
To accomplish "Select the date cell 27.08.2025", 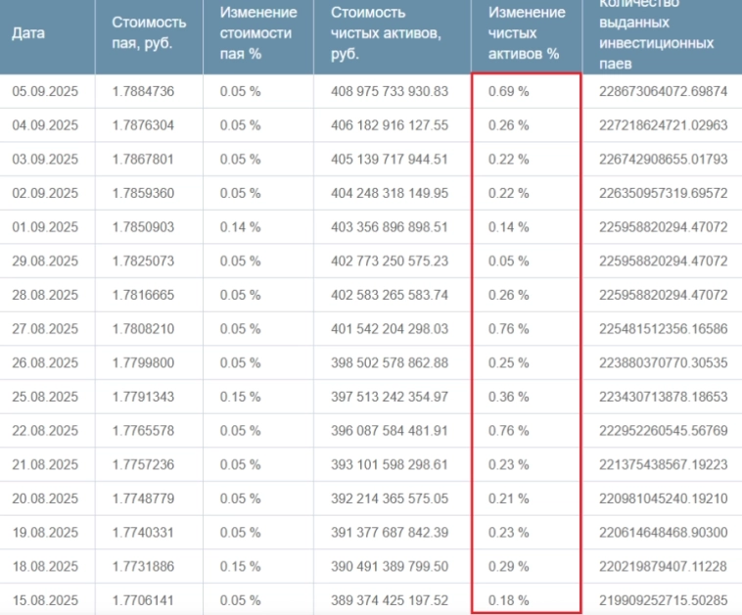I will pos(45,328).
